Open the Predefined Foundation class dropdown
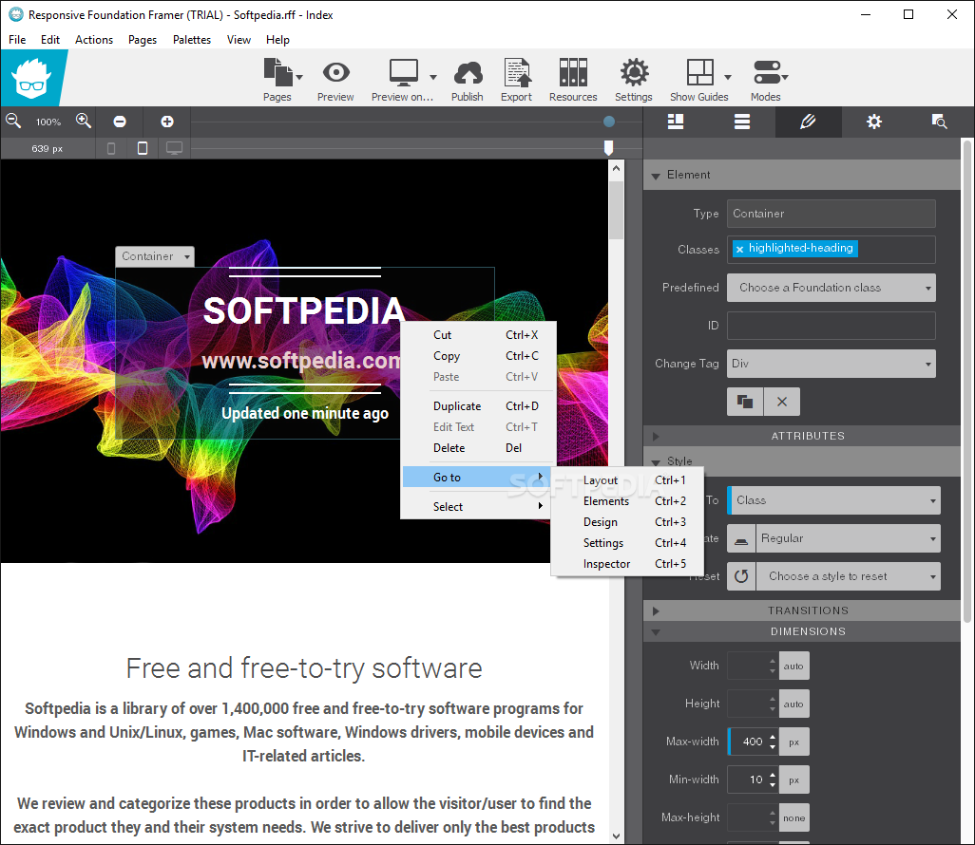This screenshot has width=975, height=845. point(832,288)
